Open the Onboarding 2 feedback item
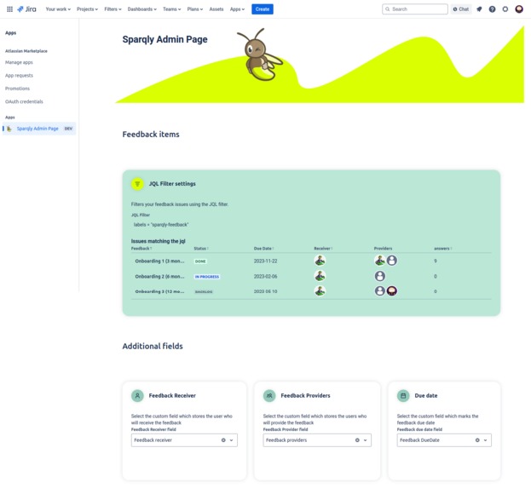Screen dimensions: 531x488 (x=159, y=277)
